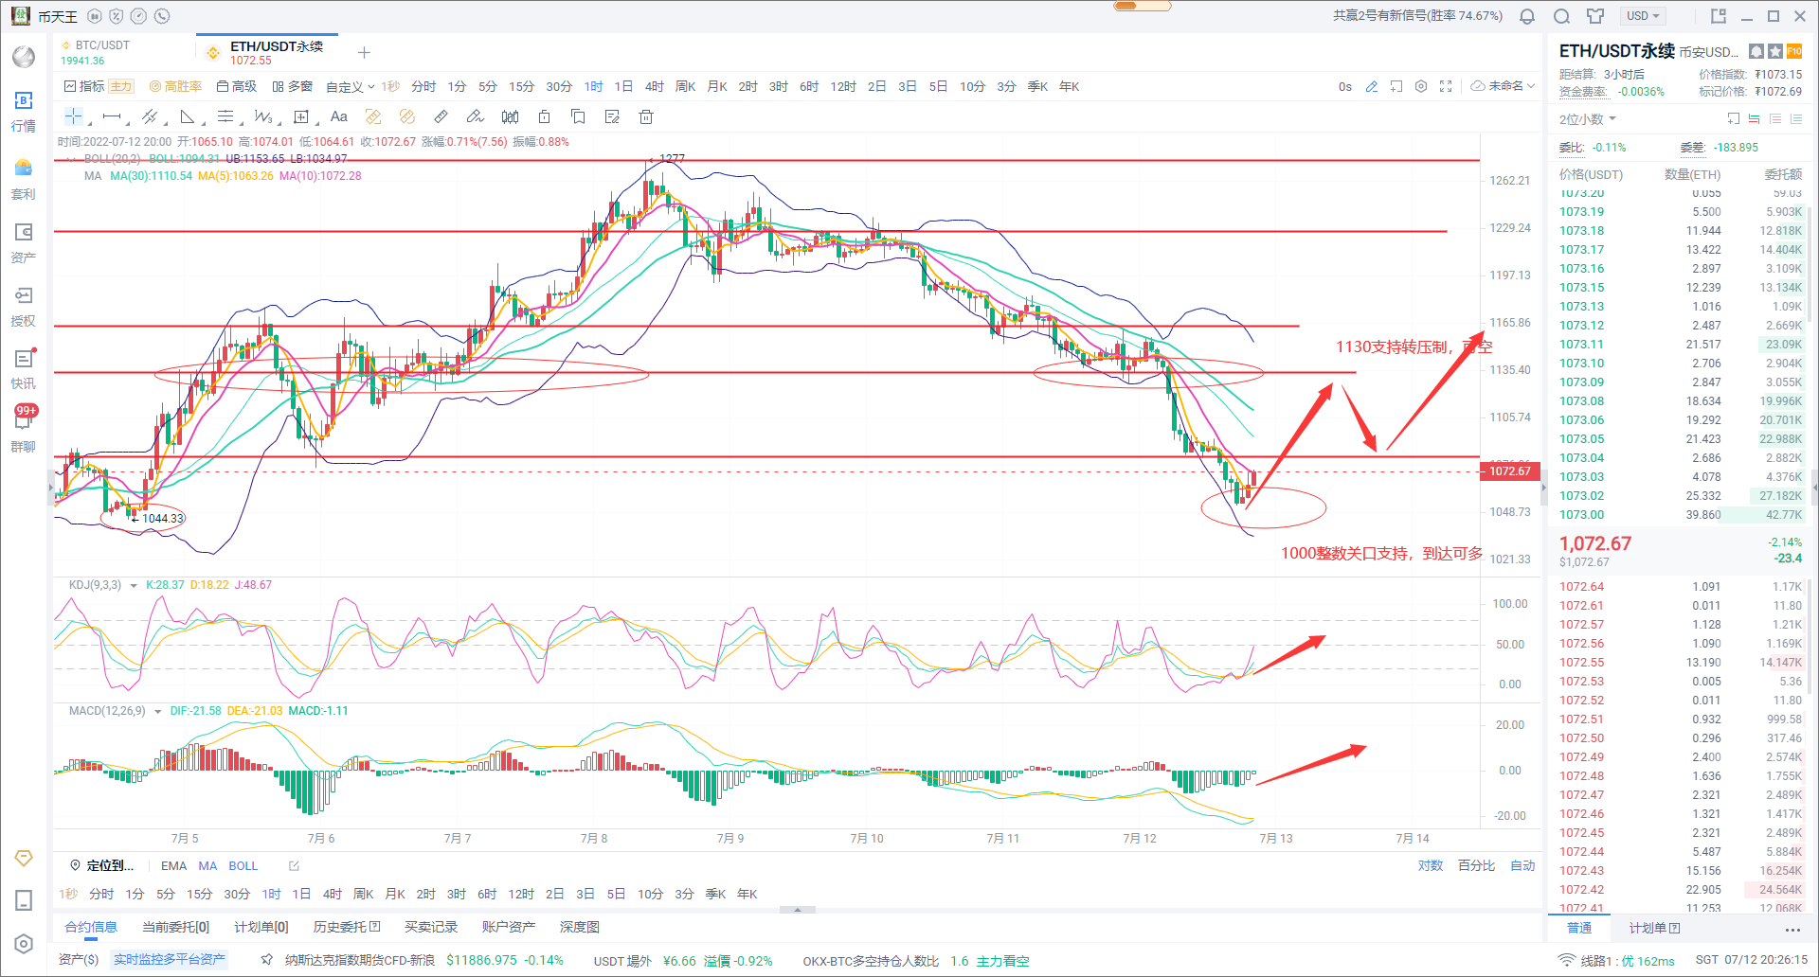Switch to the 账户资产 tab
1819x977 pixels.
(x=508, y=927)
